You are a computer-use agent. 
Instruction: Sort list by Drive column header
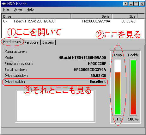[36, 16]
